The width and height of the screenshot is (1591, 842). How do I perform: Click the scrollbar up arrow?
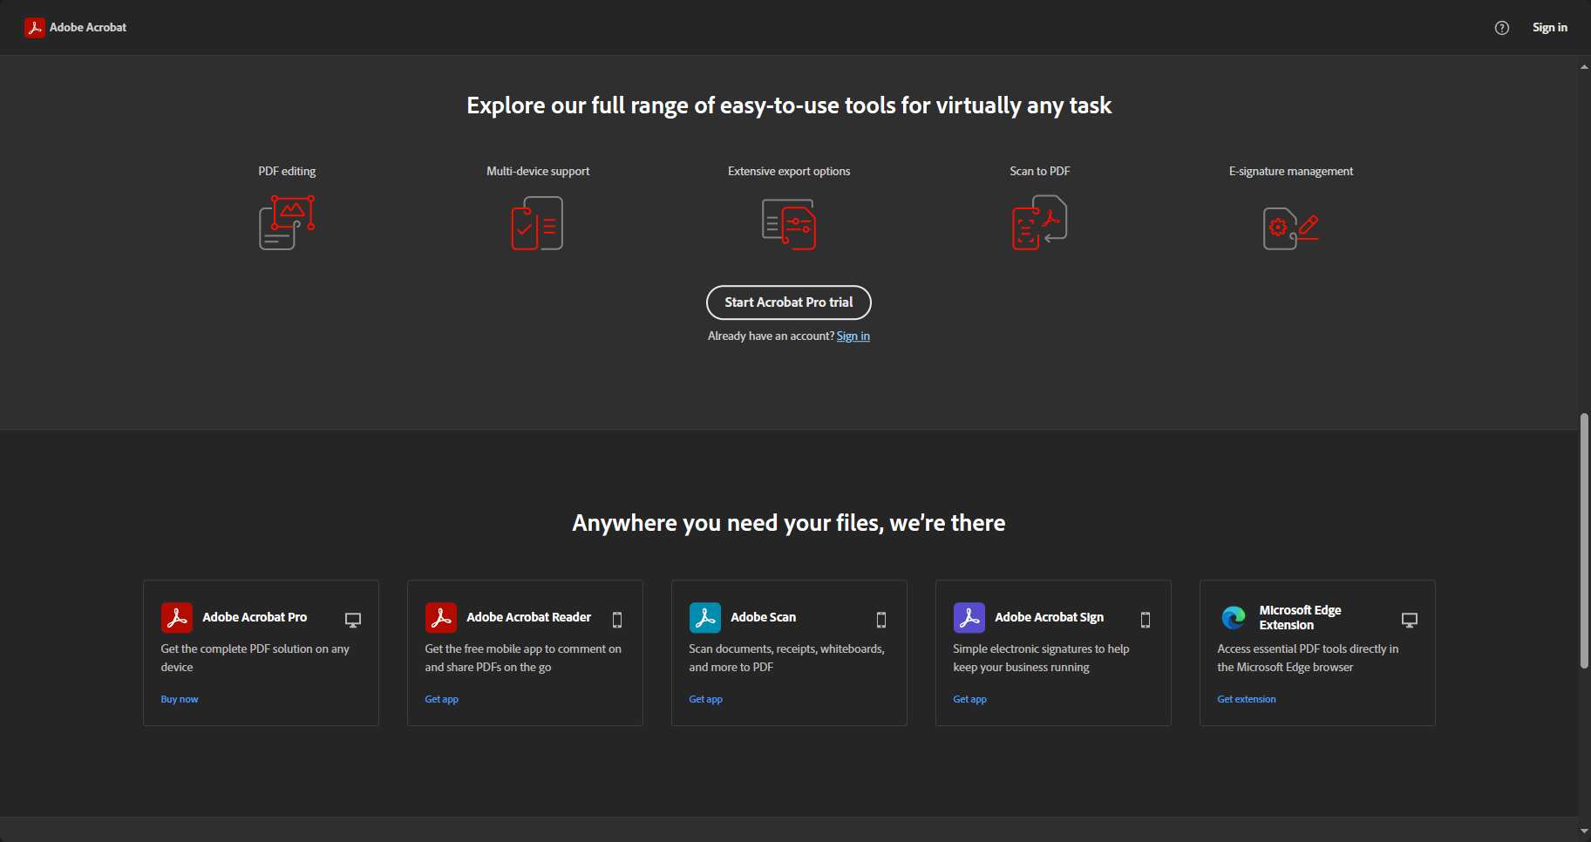pyautogui.click(x=1584, y=66)
